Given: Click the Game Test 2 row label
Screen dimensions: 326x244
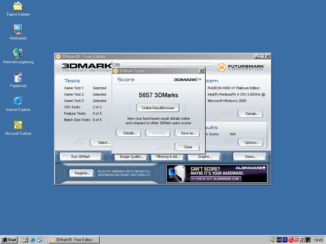Looking at the screenshot, I should [x=74, y=94].
